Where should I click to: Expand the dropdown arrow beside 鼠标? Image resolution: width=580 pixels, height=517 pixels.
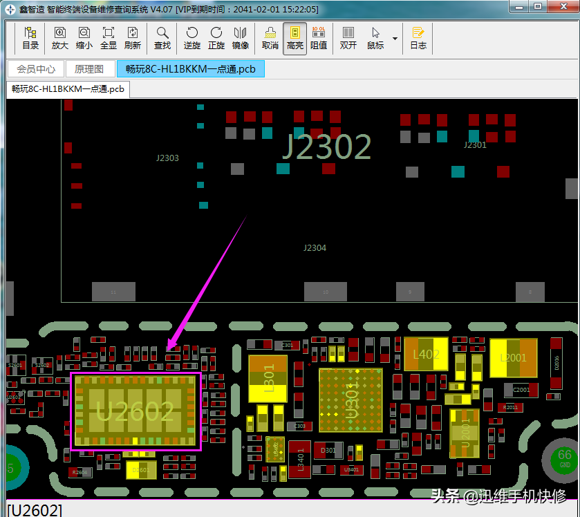point(395,39)
